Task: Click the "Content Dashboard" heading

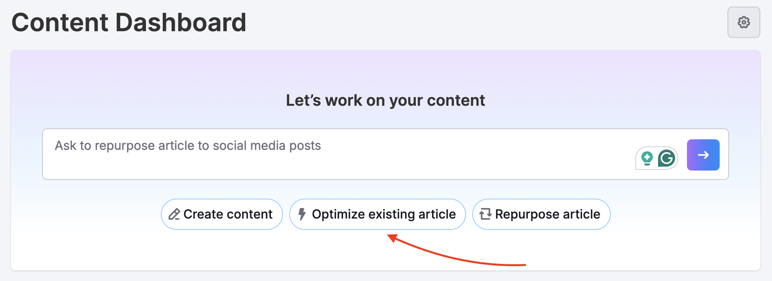Action: 129,22
